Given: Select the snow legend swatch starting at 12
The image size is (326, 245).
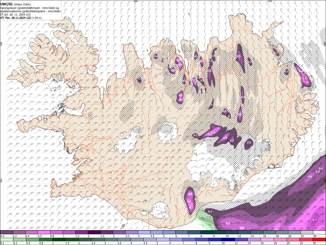Looking at the screenshot, I should tap(244, 232).
